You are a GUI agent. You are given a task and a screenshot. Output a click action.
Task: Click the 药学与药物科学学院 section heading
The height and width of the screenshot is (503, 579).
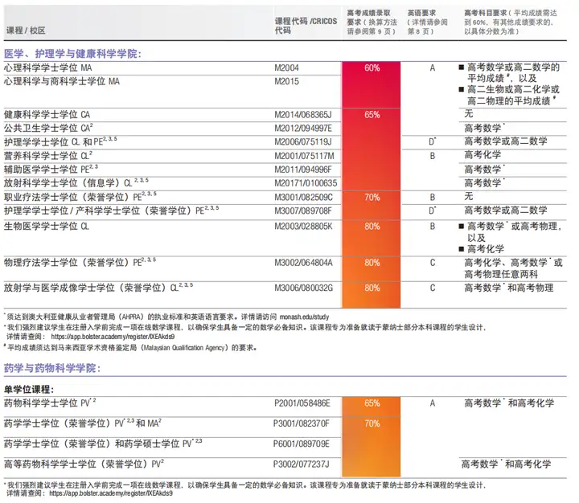[x=52, y=368]
